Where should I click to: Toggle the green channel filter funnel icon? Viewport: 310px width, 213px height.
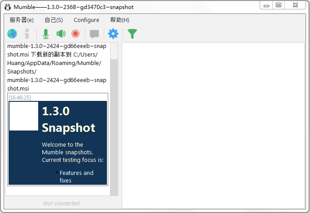click(132, 34)
